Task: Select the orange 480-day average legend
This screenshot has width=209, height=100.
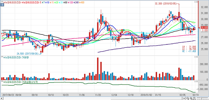Action: point(82,2)
